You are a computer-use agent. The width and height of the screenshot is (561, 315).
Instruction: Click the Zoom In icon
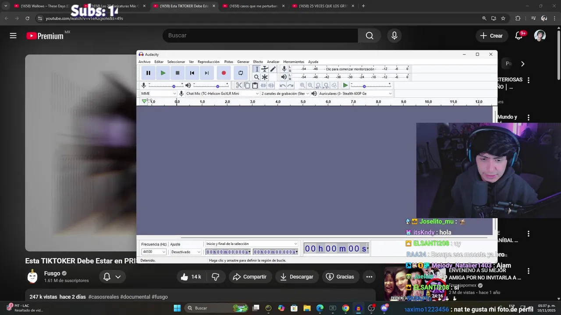click(302, 85)
